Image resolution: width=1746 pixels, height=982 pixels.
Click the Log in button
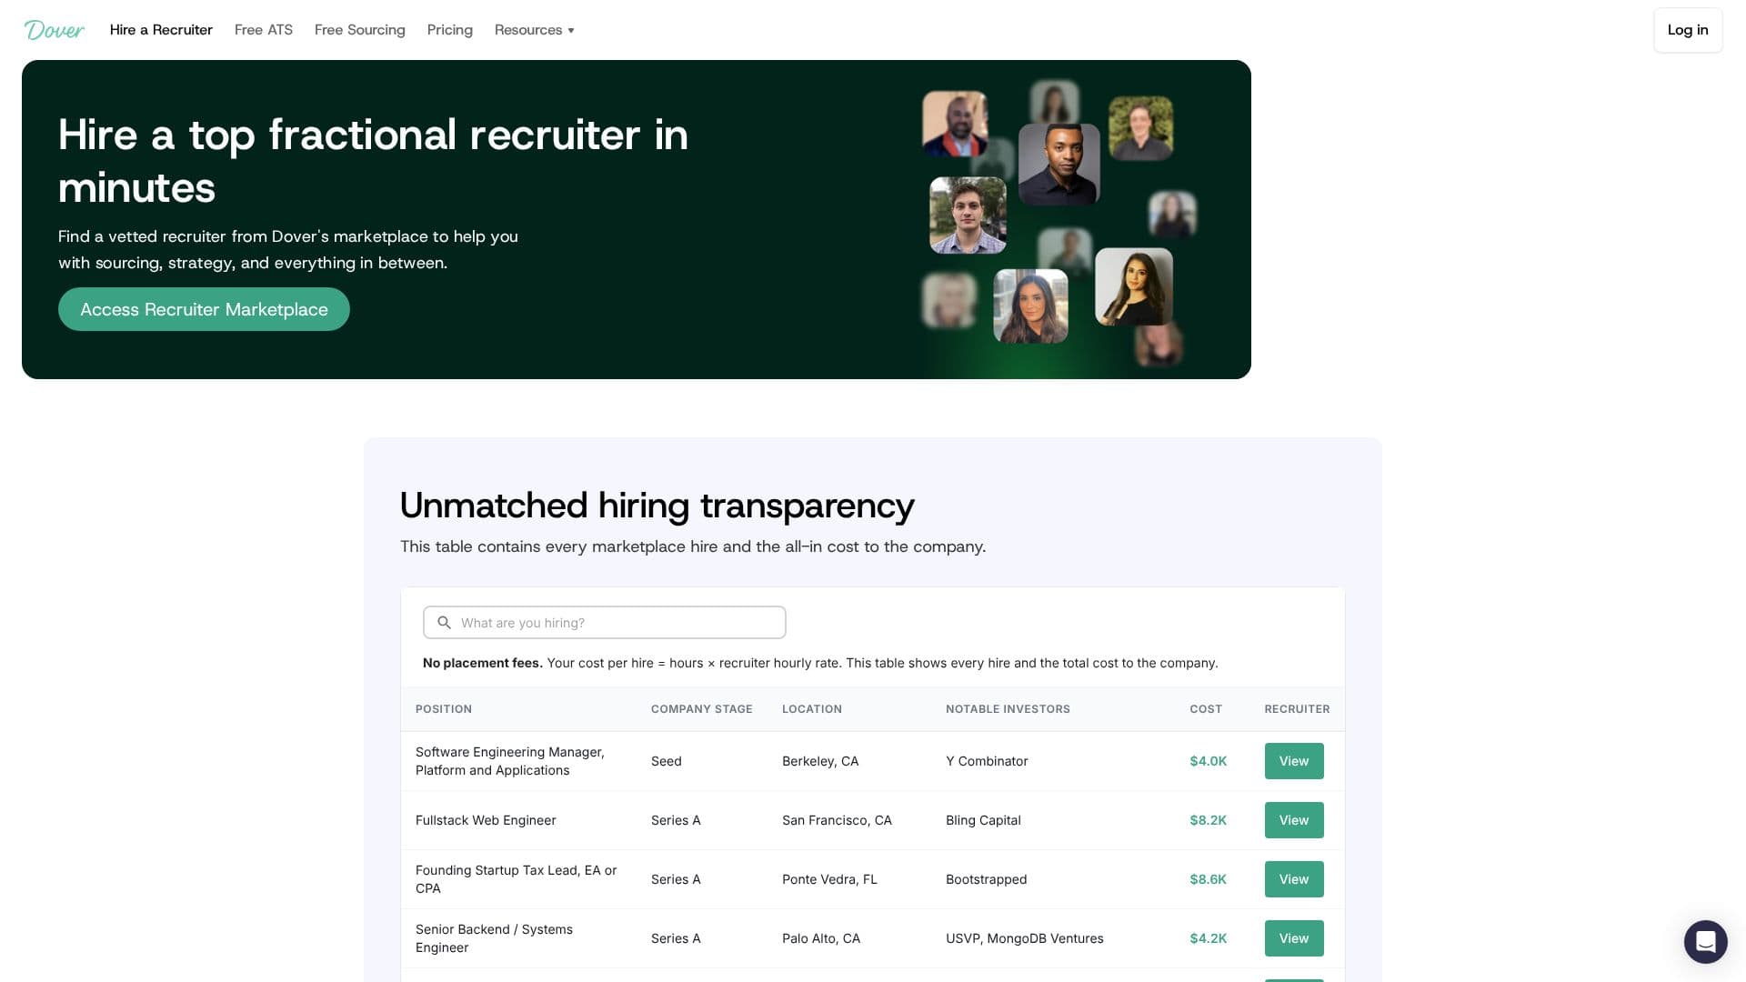(1688, 30)
